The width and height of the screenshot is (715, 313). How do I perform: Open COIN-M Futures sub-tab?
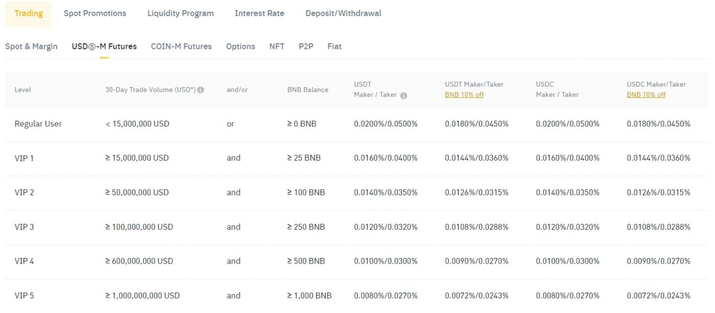click(181, 46)
